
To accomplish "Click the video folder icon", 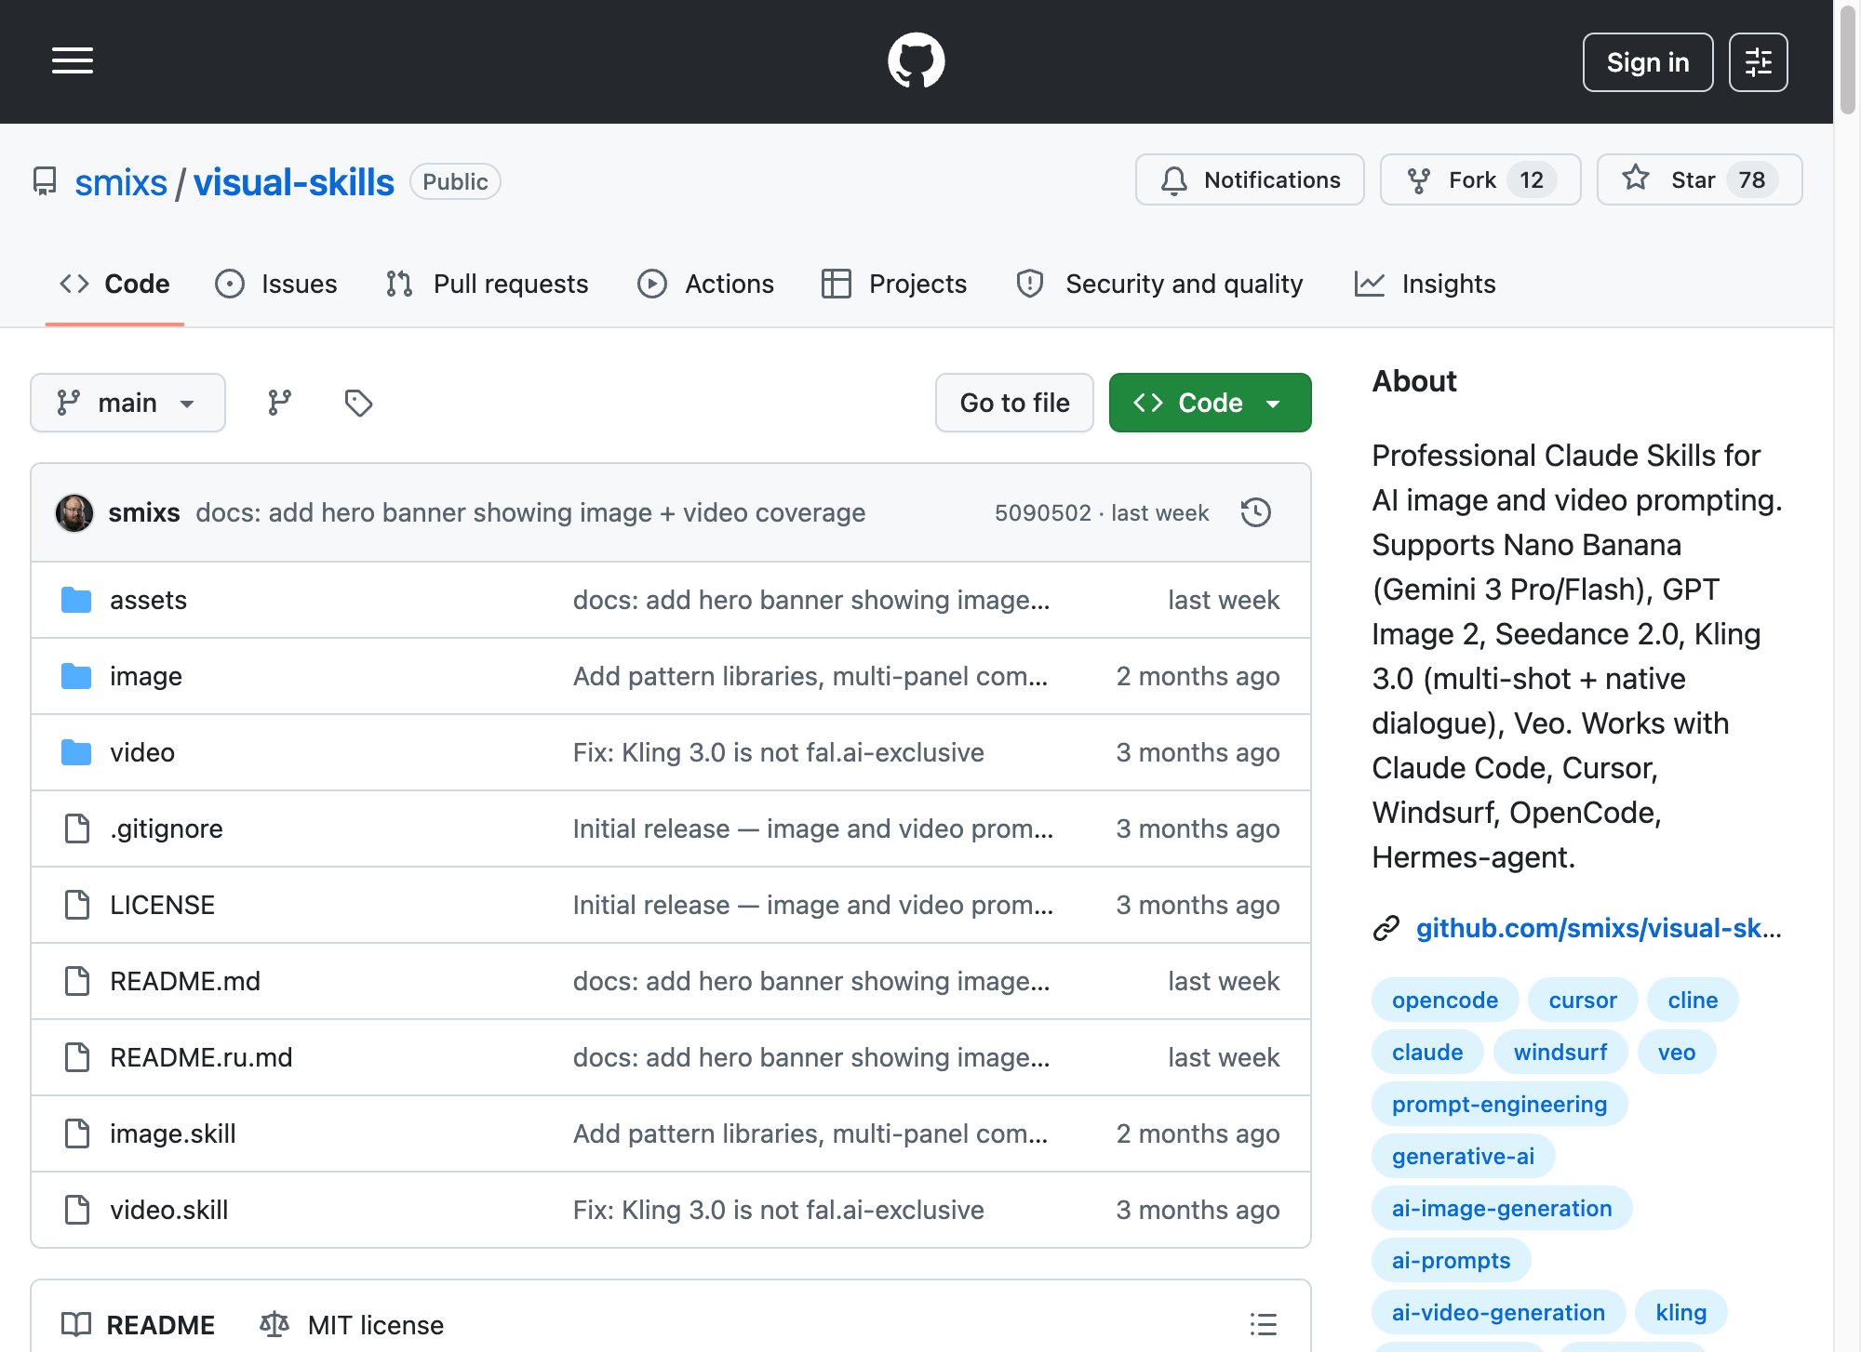I will [x=76, y=752].
